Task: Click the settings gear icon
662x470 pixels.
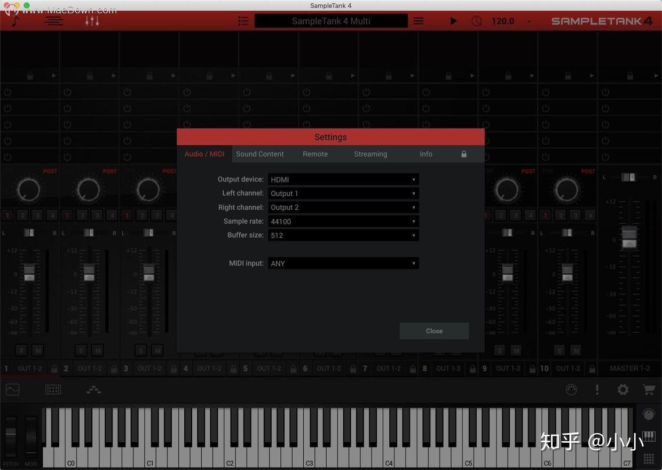Action: [x=623, y=389]
